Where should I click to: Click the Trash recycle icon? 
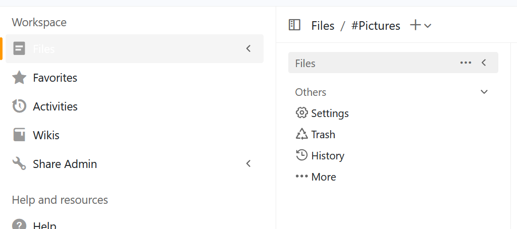click(302, 134)
